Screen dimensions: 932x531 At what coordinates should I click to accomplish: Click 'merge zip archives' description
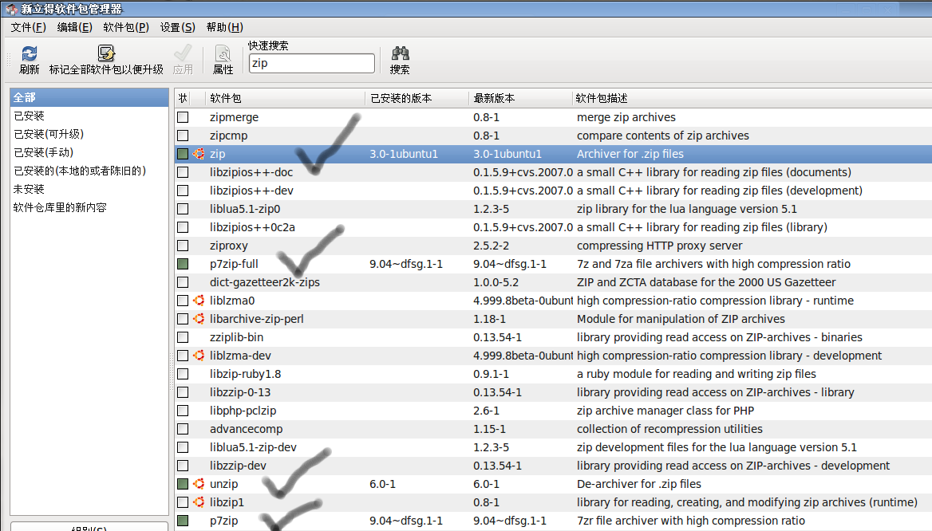(626, 118)
